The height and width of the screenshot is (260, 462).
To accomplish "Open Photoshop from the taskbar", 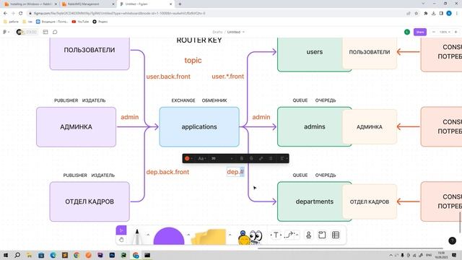I will tap(112, 255).
